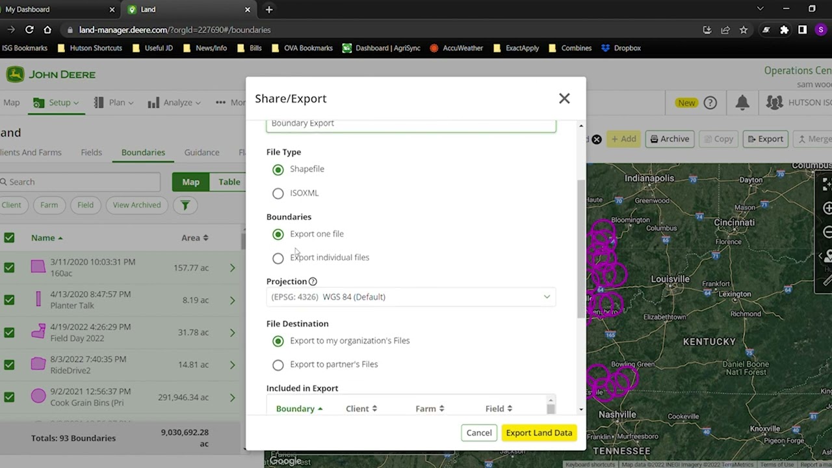The height and width of the screenshot is (468, 832).
Task: Sort export list by Farm column
Action: [430, 409]
